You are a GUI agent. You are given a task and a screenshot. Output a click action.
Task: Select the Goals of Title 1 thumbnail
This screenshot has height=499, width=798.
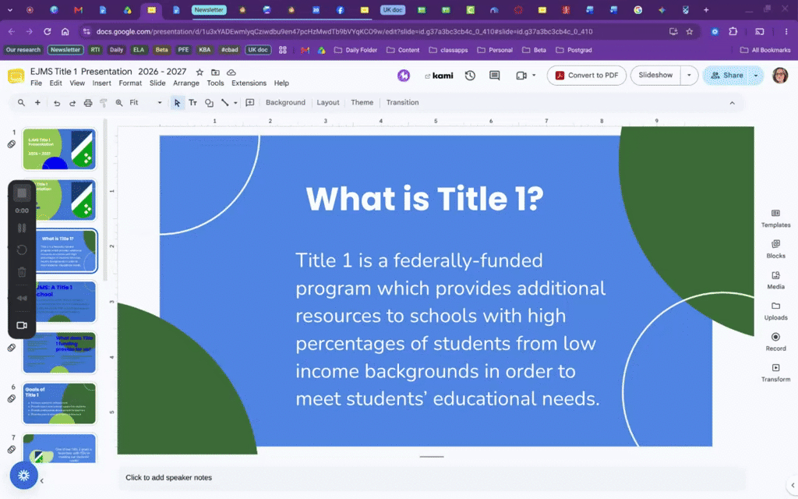coord(59,403)
